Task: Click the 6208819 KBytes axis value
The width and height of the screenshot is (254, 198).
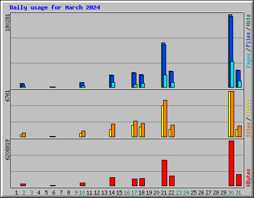Action: click(x=7, y=150)
